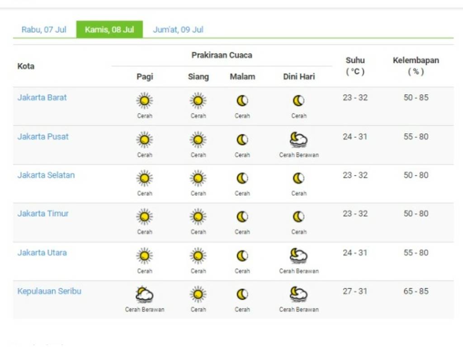
Task: Click Jakarta Barat's Dini Hari moon icon
Action: click(298, 101)
